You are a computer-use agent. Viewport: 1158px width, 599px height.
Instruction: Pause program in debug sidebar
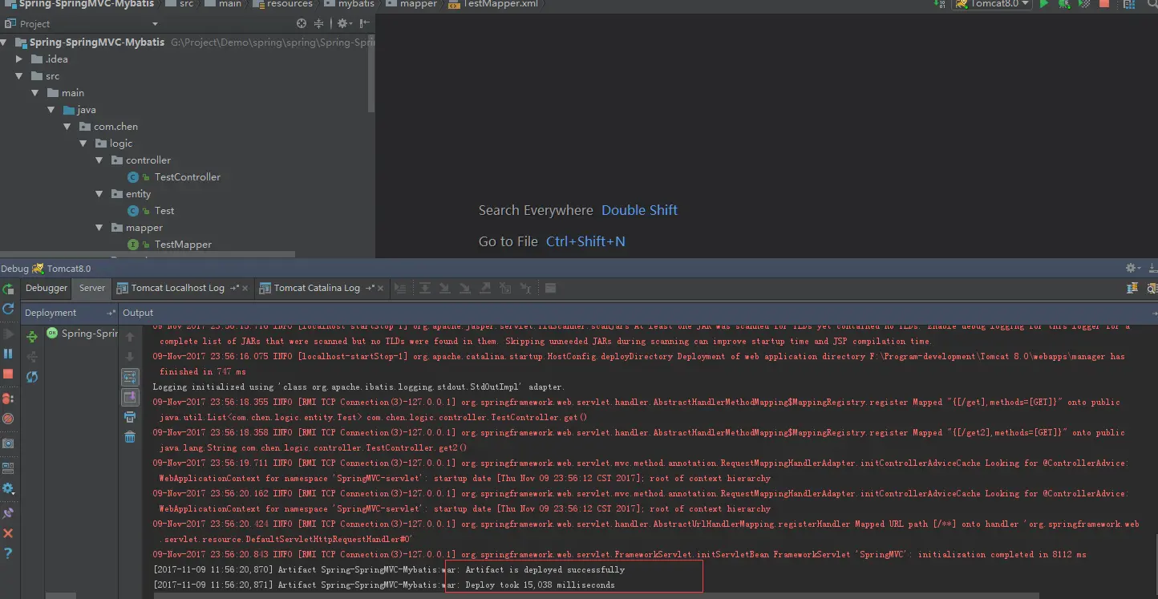pos(8,354)
